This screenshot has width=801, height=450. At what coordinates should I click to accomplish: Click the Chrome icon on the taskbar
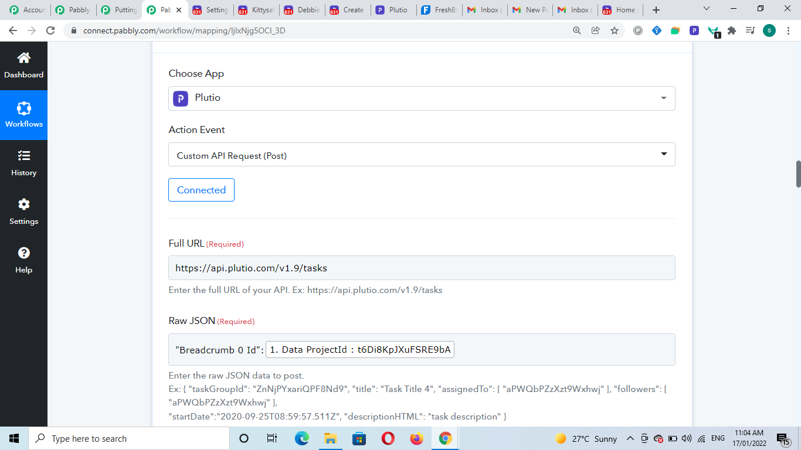pos(445,438)
